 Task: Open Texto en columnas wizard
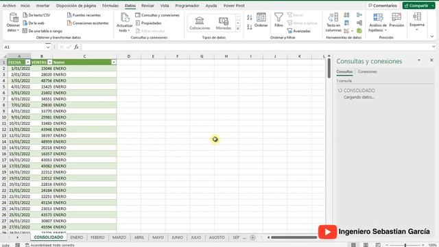[x=333, y=23]
